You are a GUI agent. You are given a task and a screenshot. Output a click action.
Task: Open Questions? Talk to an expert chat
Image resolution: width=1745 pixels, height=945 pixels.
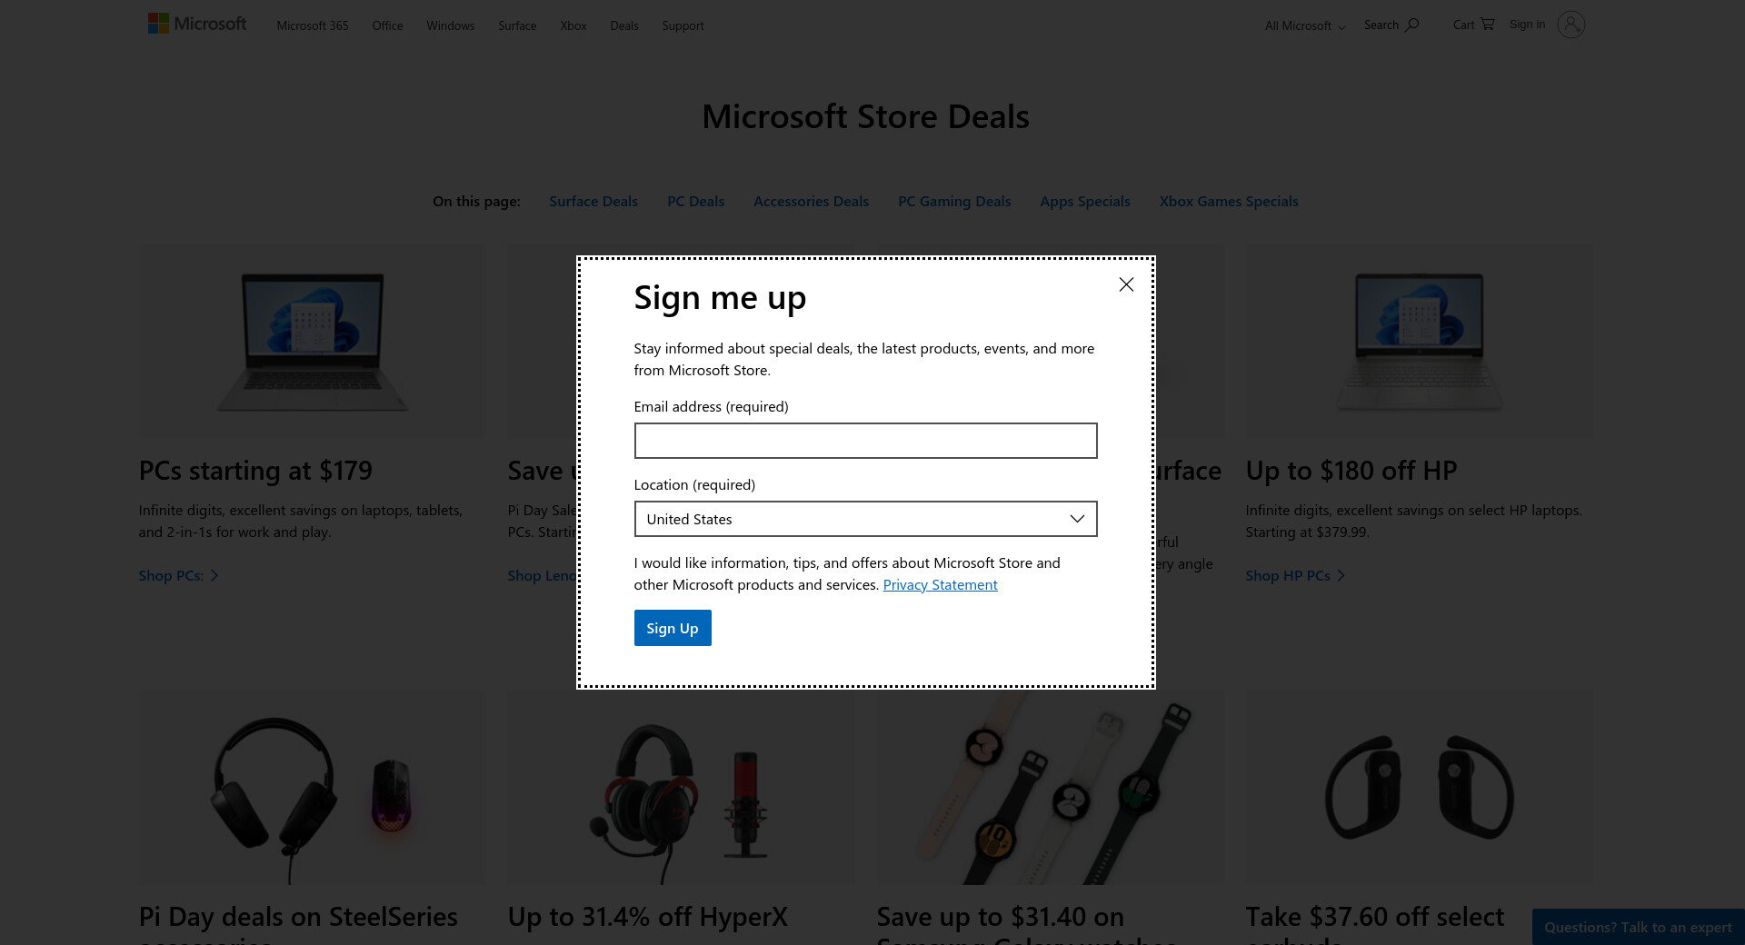pyautogui.click(x=1638, y=927)
